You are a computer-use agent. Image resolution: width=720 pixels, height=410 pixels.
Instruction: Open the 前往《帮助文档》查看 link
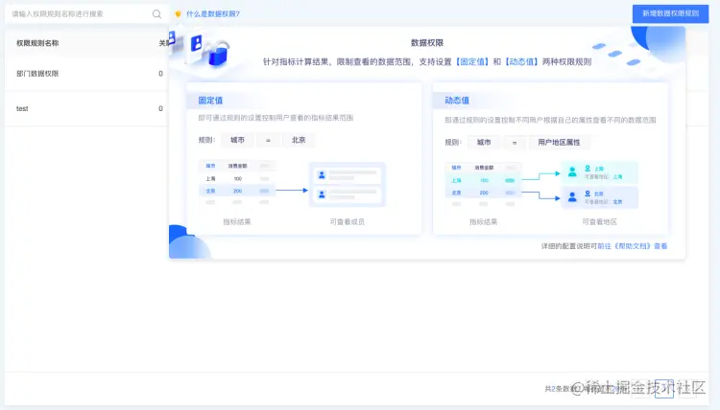pos(633,246)
